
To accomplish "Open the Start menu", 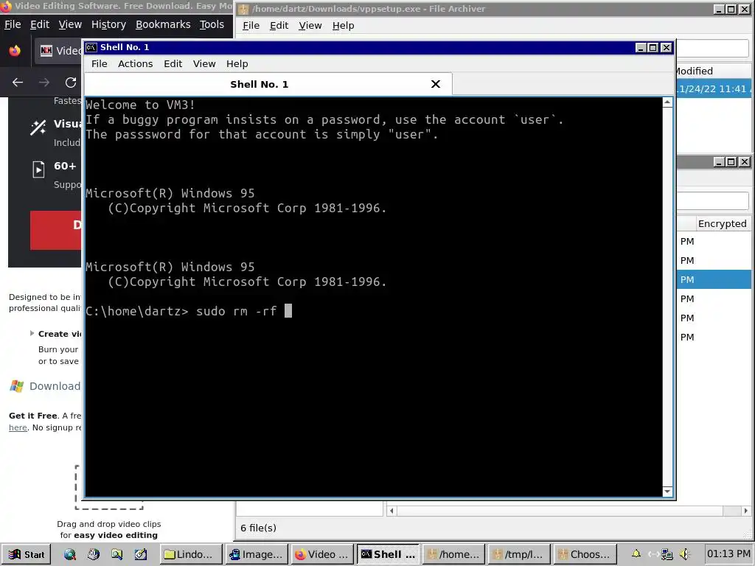I will [27, 554].
